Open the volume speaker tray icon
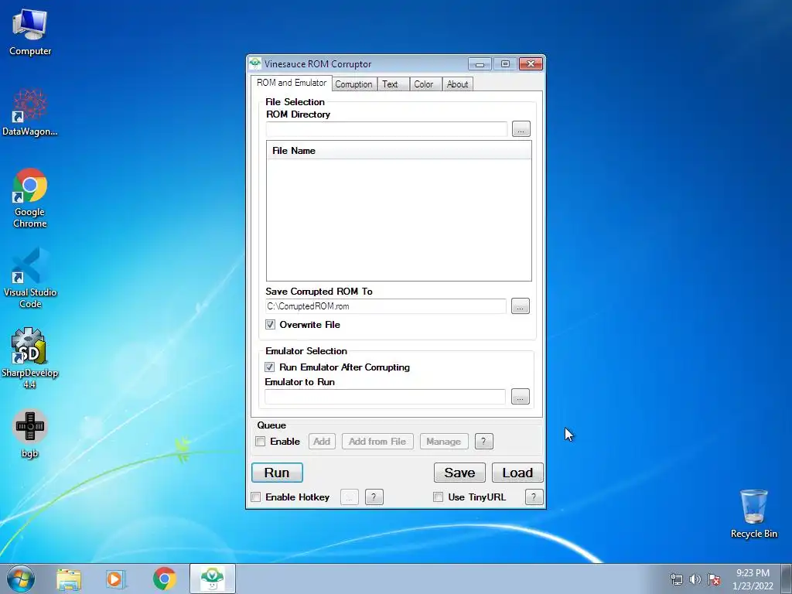The width and height of the screenshot is (792, 594). (695, 579)
